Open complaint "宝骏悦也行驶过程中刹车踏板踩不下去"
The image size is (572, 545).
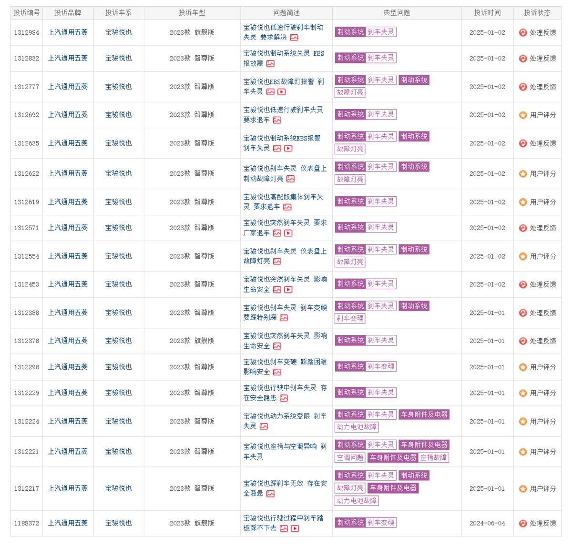(x=283, y=523)
